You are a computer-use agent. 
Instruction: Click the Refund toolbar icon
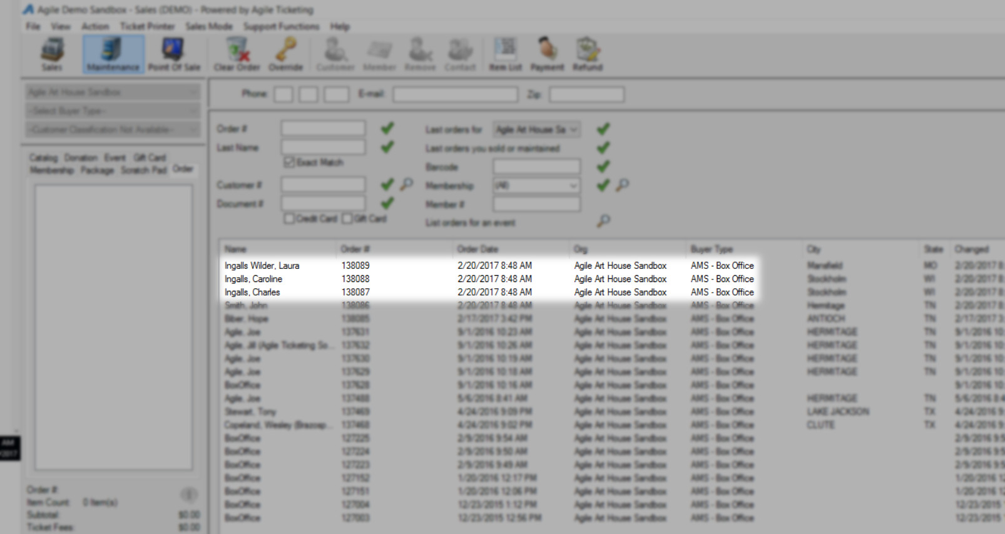[587, 54]
